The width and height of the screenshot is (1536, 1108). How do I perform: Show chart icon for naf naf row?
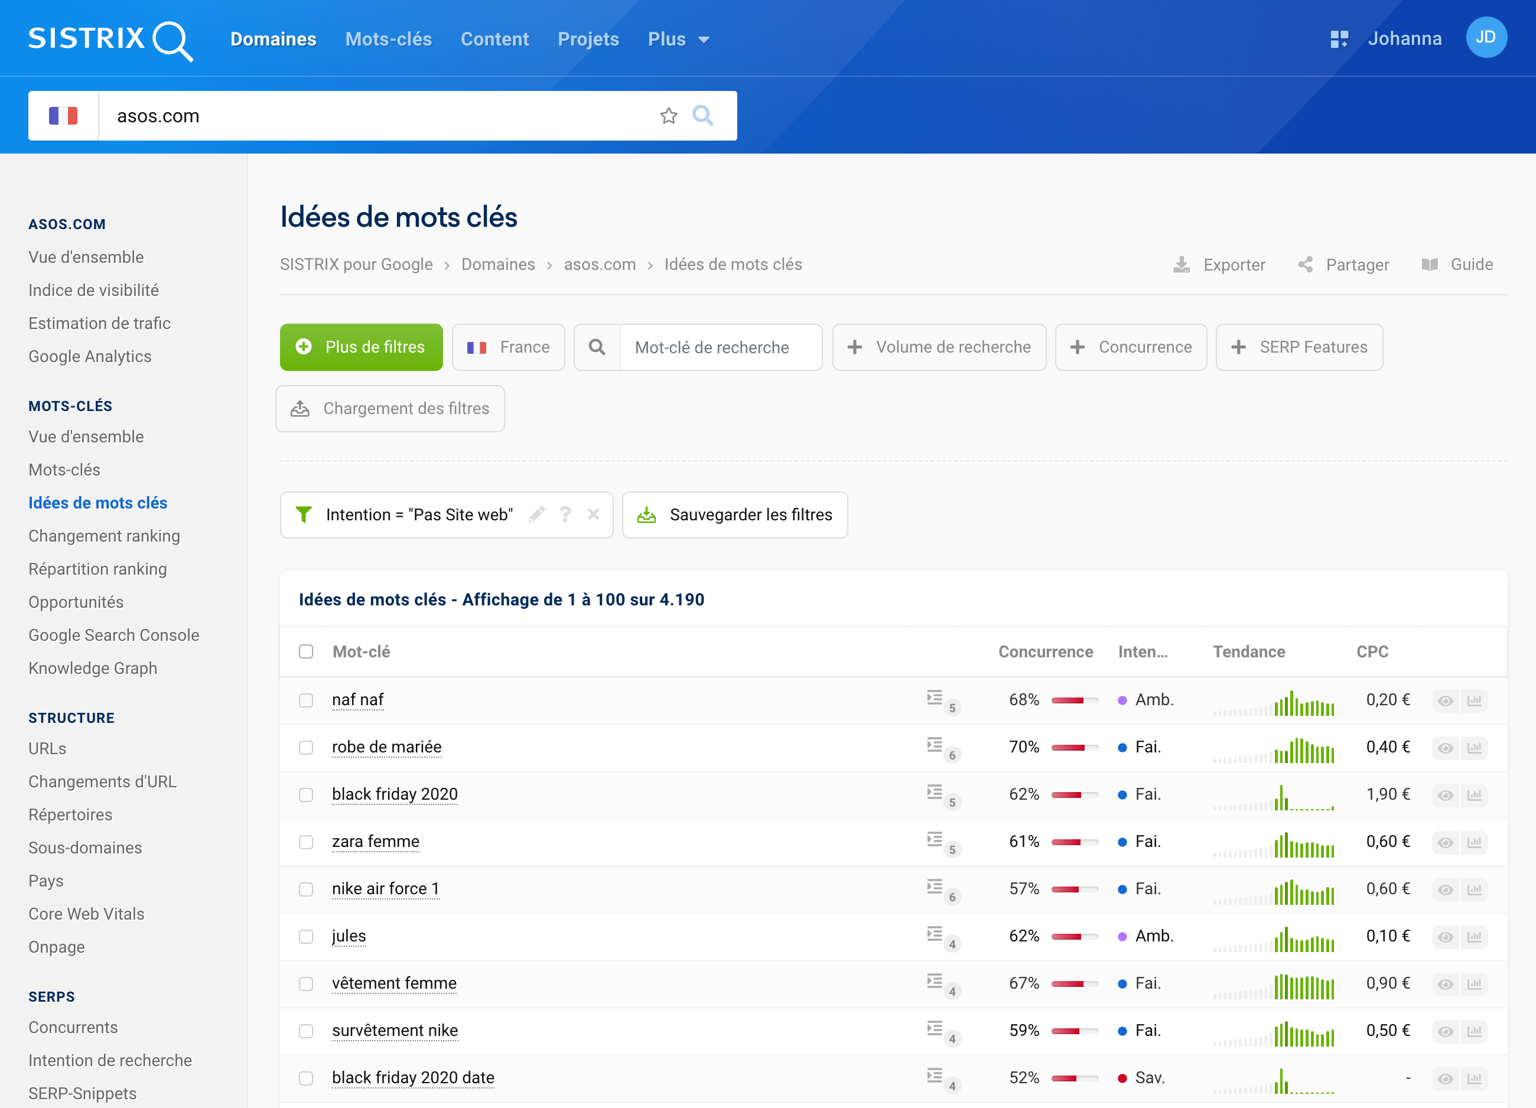(x=1474, y=700)
